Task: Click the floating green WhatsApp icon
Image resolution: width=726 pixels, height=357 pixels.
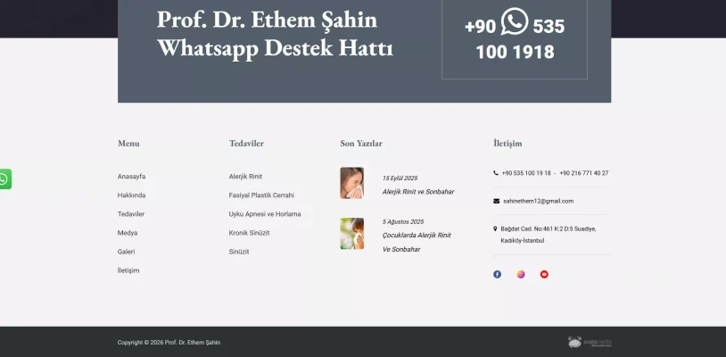Action: click(x=4, y=179)
